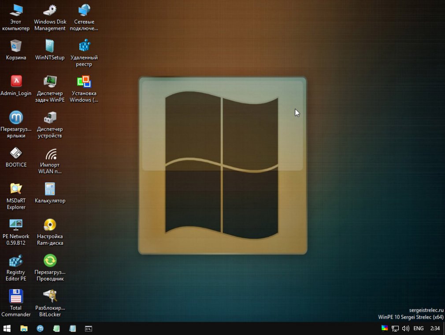Launch the WinNTSetup shortcut
445x335 pixels.
50,50
